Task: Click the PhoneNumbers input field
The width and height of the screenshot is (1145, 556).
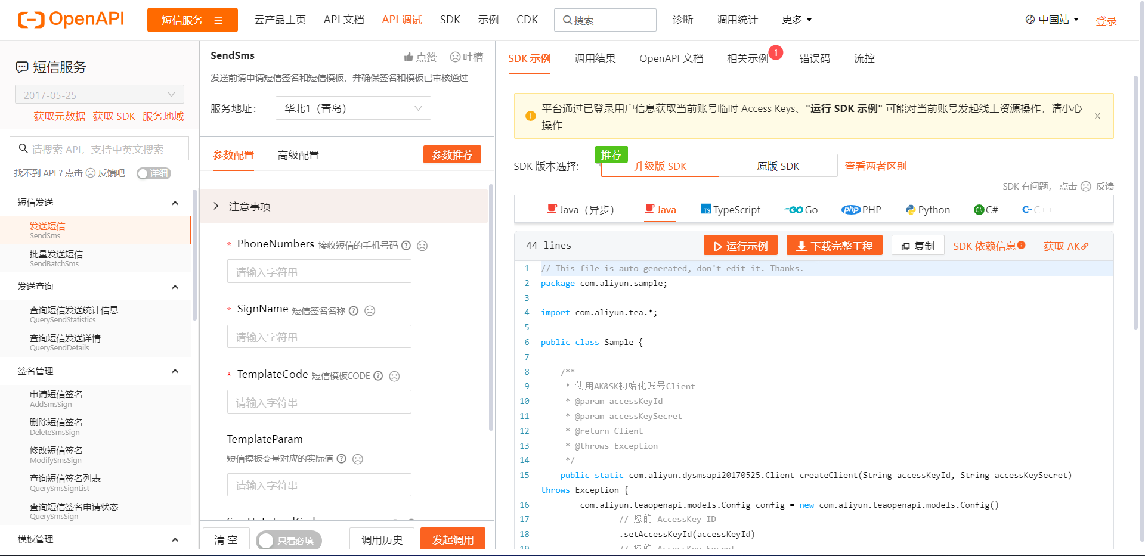Action: [x=319, y=271]
